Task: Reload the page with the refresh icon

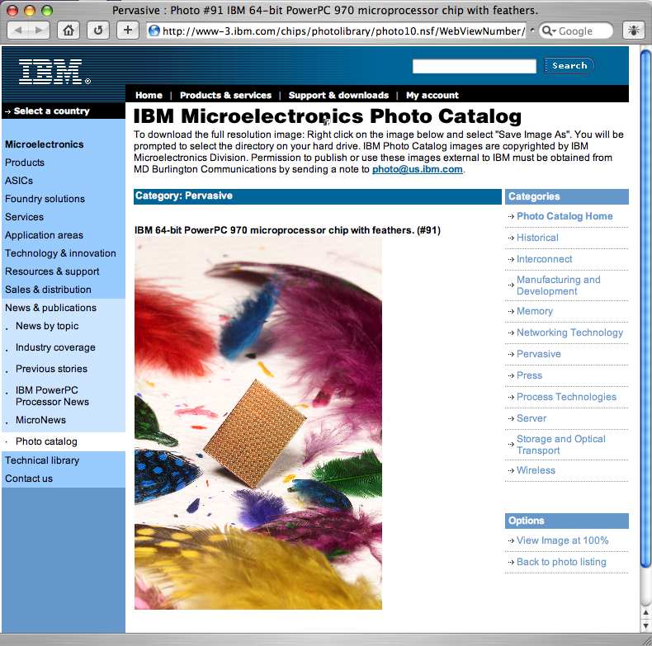Action: [x=98, y=31]
